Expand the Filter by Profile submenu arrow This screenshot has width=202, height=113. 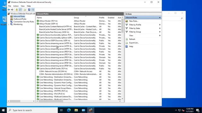click(x=160, y=25)
